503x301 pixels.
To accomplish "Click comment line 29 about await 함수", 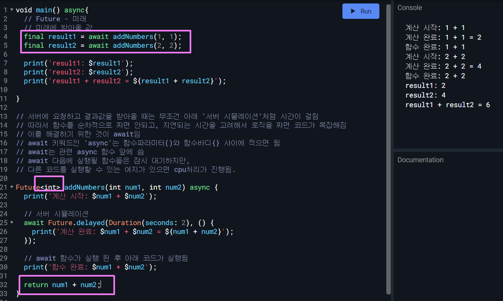I will [106, 258].
